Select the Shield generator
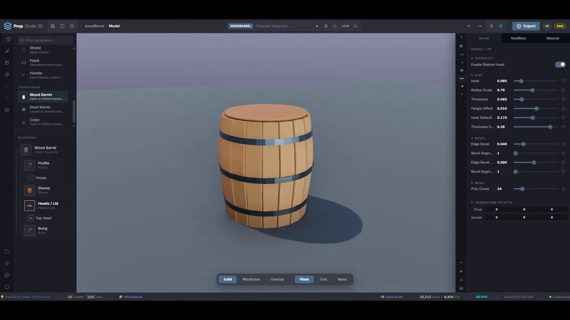 [43, 50]
